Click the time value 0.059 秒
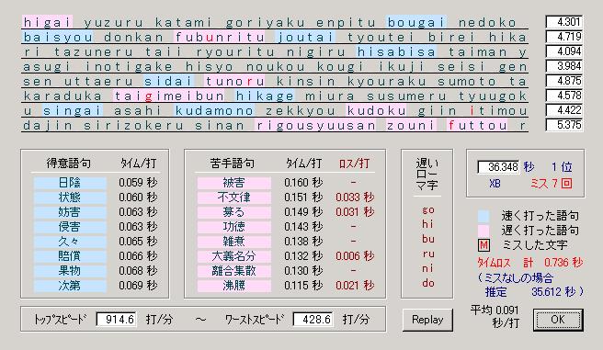This screenshot has width=603, height=350. (x=138, y=183)
